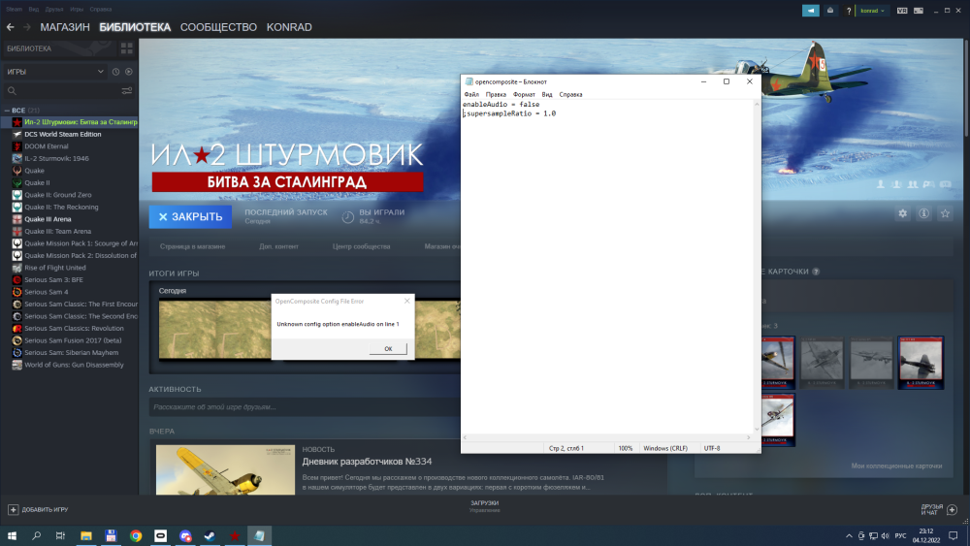The image size is (970, 546).
Task: Open Страница в магазине link
Action: 192,246
